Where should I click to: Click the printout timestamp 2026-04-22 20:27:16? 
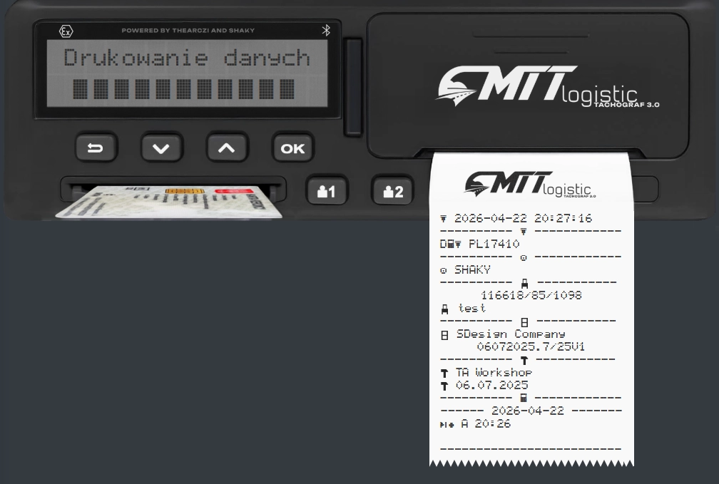(523, 218)
